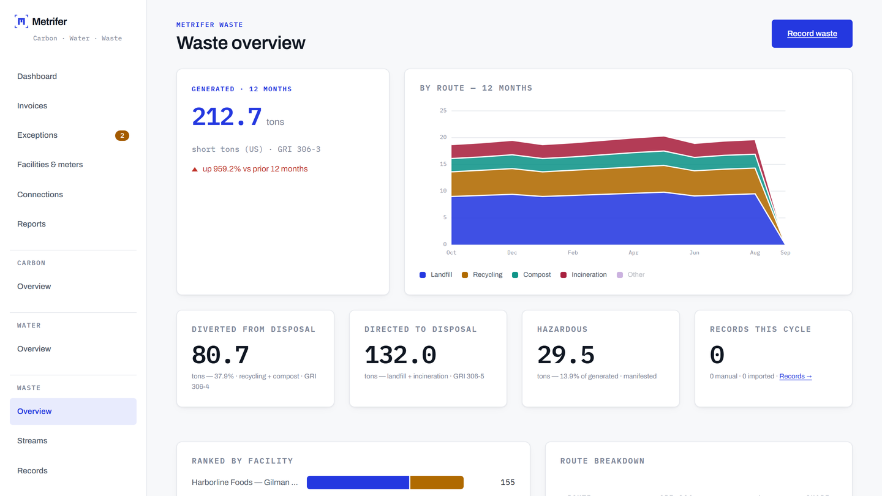Click the 132.0 directed to disposal value
882x496 pixels.
click(401, 355)
